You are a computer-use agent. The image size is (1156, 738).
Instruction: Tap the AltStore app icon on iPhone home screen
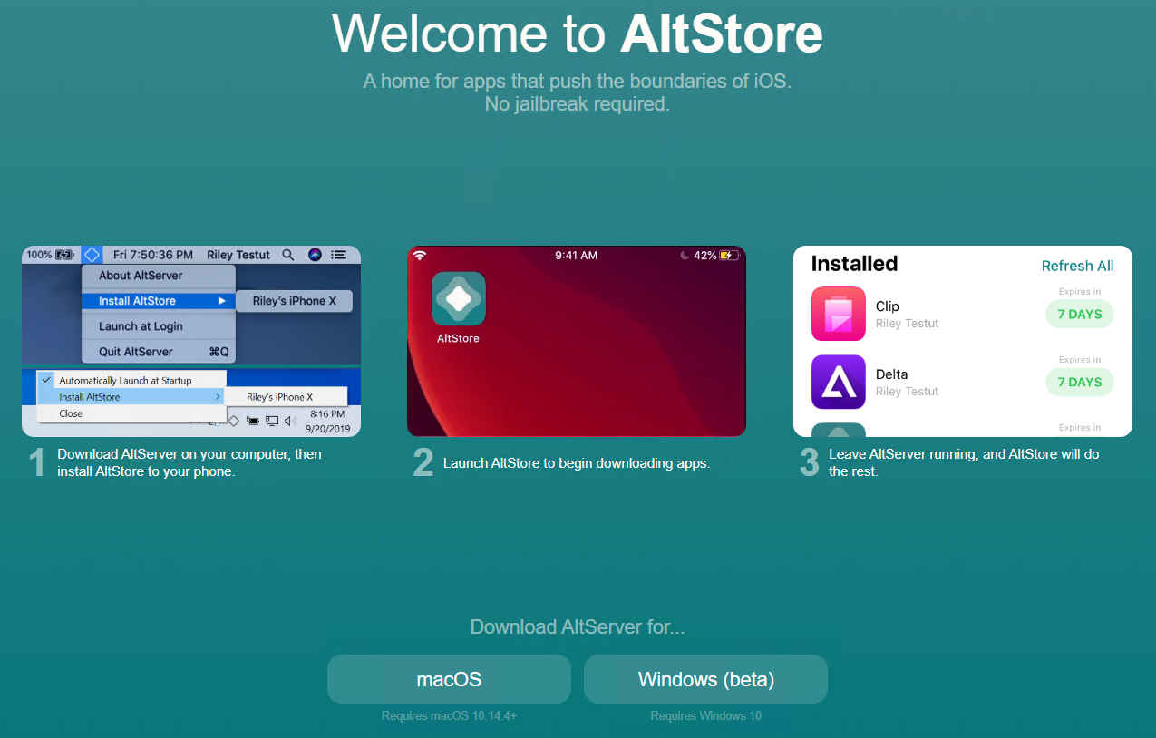click(x=458, y=298)
